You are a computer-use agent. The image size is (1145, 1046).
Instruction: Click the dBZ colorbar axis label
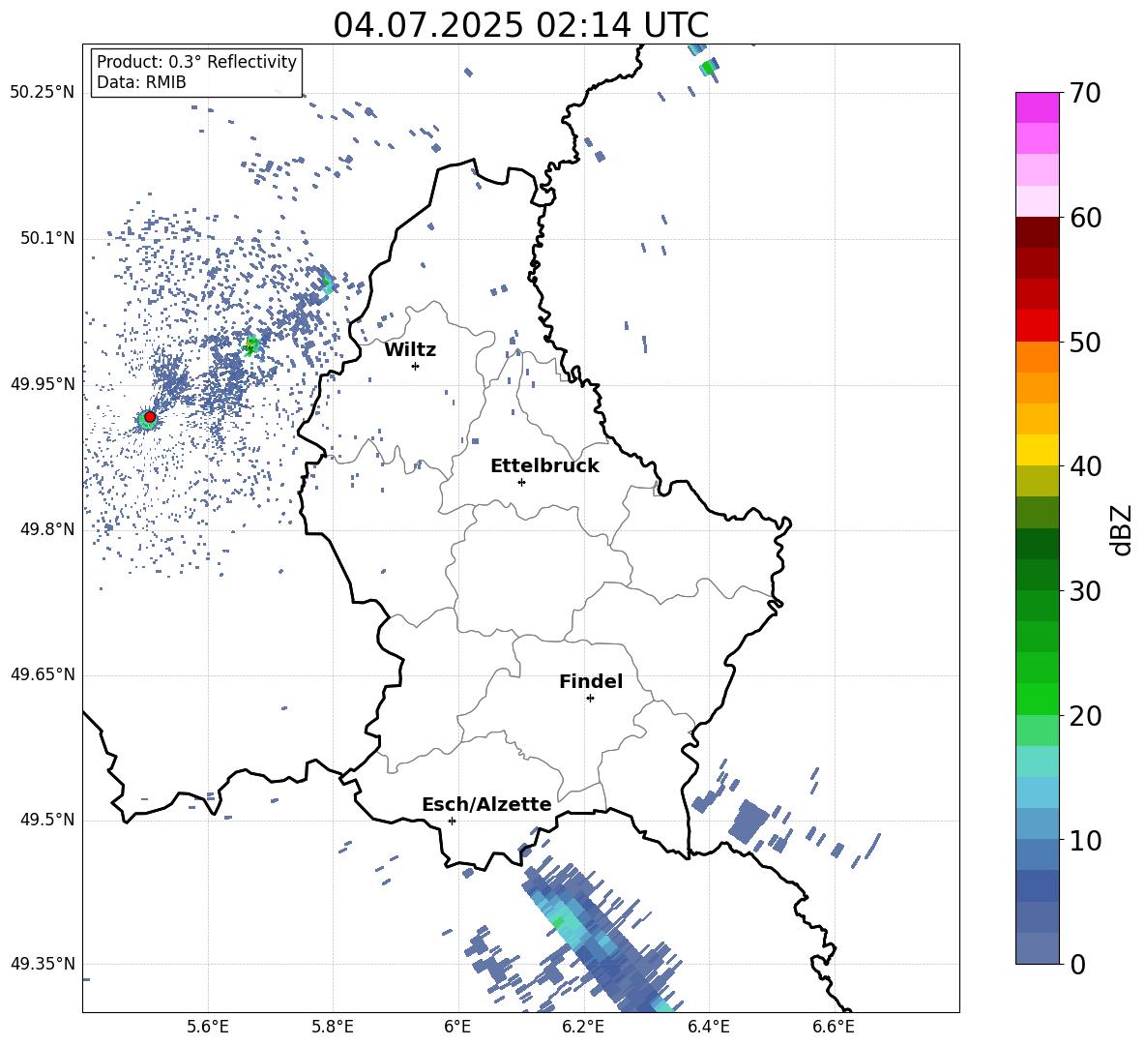click(1121, 529)
